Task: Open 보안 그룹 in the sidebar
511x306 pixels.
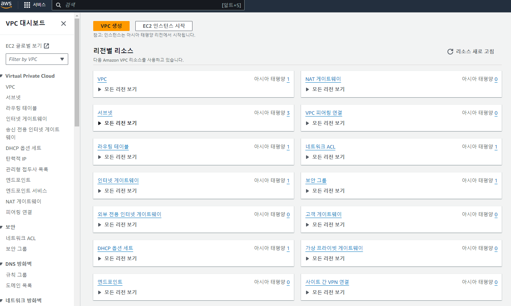Action: tap(16, 249)
